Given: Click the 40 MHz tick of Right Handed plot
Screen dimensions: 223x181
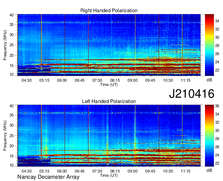Looking at the screenshot, I should point(12,15).
